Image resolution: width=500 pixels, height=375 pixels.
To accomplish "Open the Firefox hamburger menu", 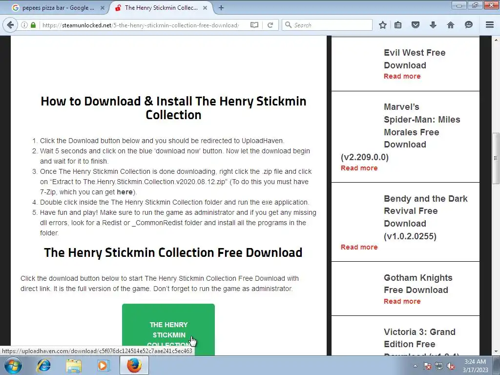I will tap(490, 25).
